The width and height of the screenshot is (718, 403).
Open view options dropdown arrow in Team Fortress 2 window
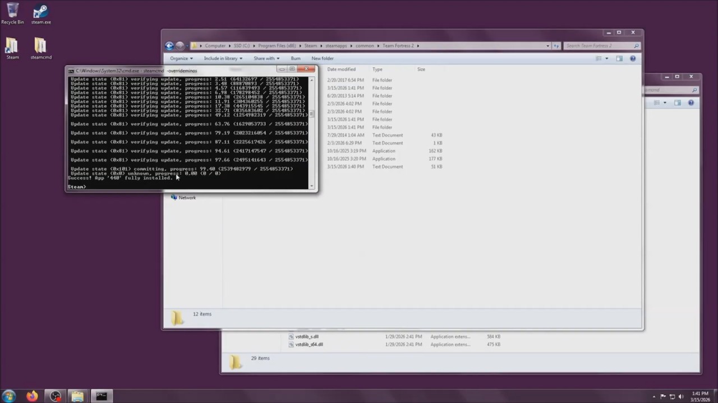pyautogui.click(x=606, y=58)
